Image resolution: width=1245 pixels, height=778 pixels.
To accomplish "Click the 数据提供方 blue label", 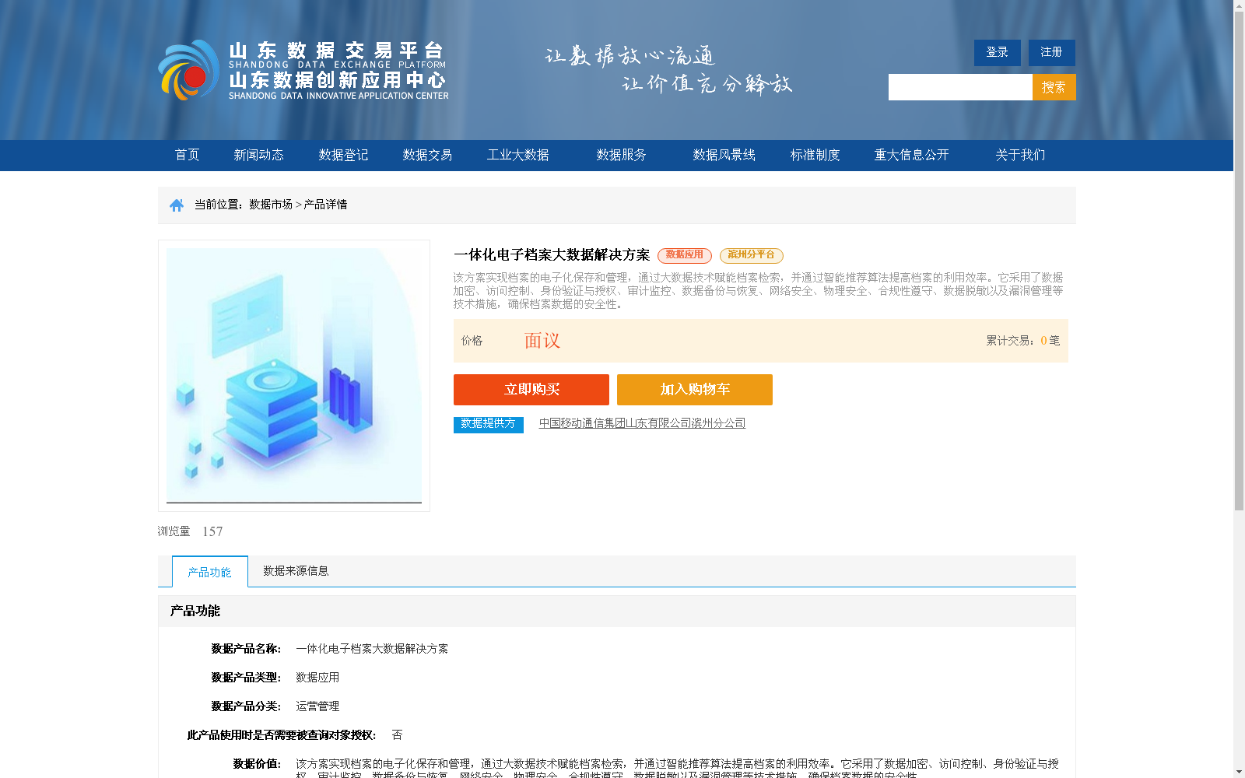I will [x=489, y=424].
